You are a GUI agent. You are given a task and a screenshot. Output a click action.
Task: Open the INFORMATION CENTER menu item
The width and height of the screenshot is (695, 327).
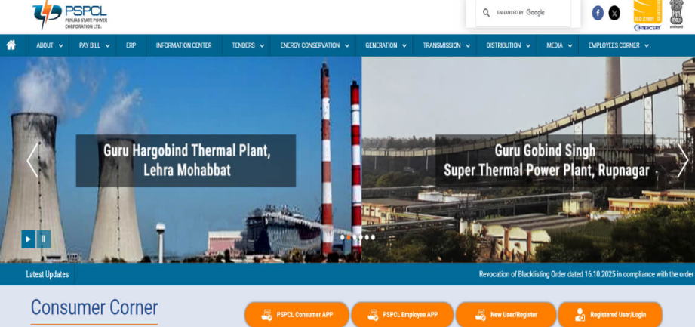(183, 45)
